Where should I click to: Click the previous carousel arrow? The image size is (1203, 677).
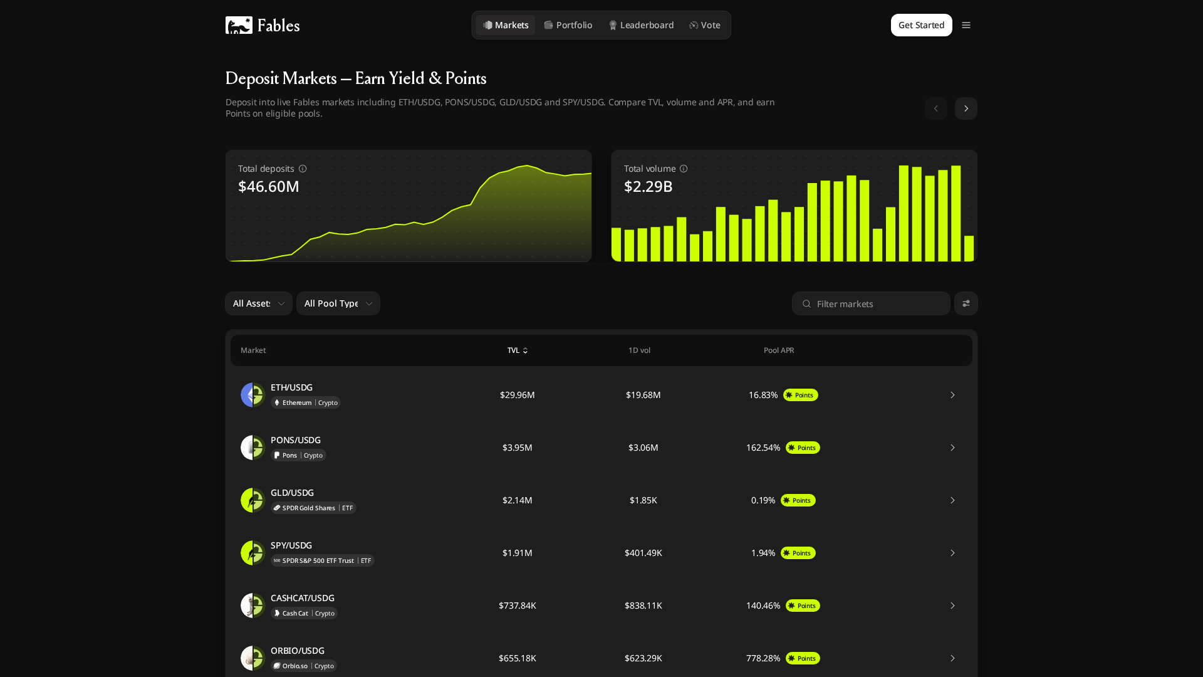tap(936, 108)
